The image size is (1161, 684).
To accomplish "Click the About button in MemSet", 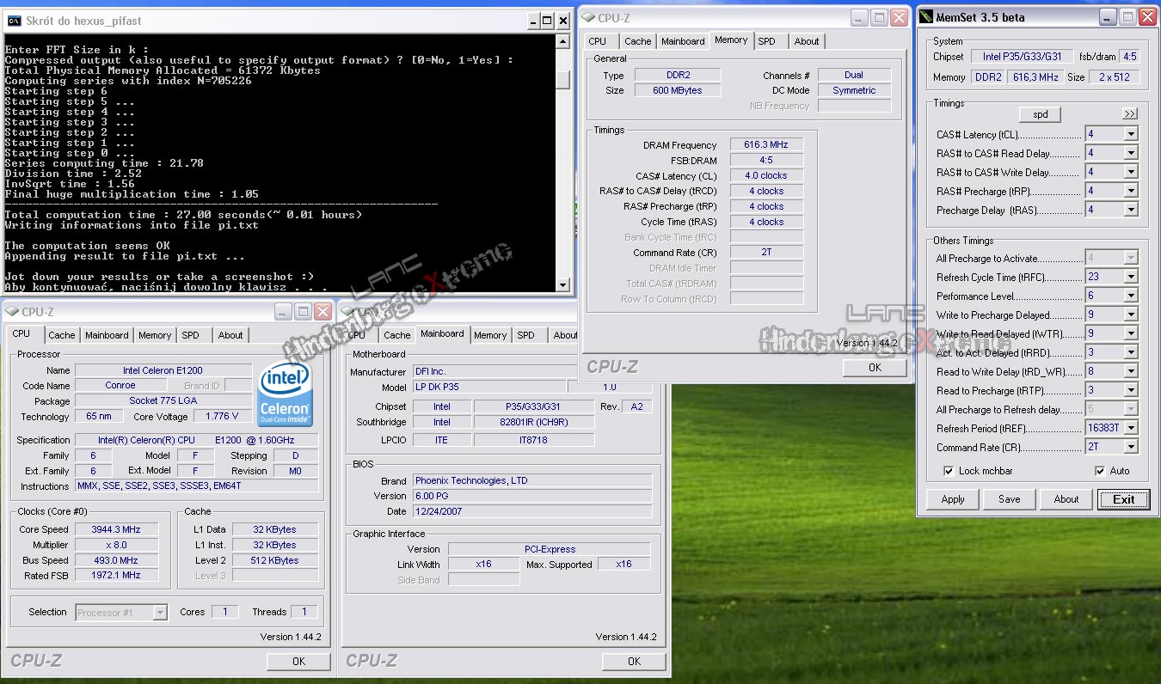I will tap(1066, 499).
